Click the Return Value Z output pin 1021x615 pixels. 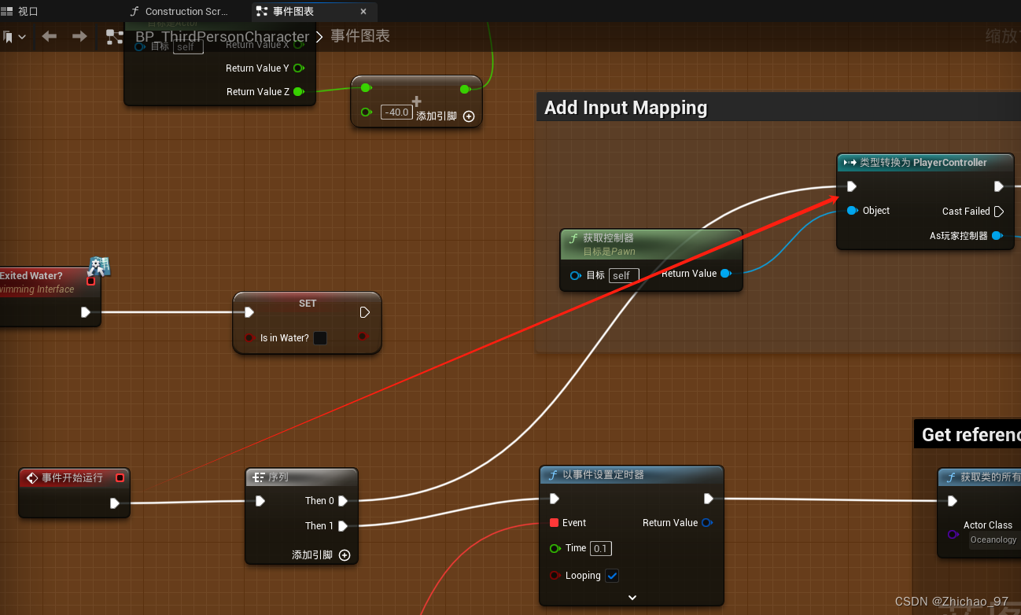click(x=299, y=92)
